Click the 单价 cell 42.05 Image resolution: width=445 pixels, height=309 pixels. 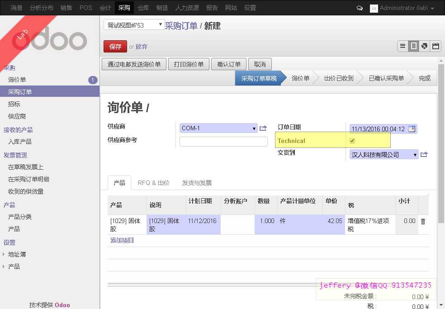click(x=334, y=224)
